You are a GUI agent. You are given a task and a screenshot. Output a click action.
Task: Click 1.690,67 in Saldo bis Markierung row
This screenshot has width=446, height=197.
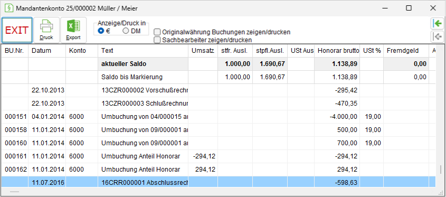(272, 77)
